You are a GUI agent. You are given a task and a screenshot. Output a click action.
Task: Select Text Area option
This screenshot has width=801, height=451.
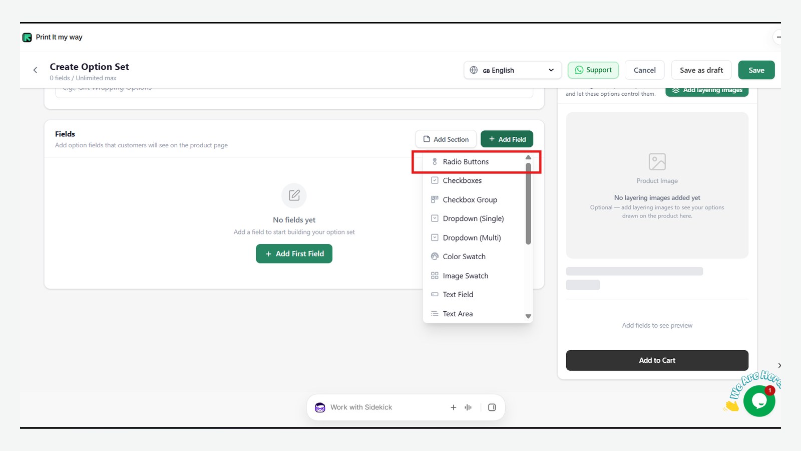pos(474,314)
